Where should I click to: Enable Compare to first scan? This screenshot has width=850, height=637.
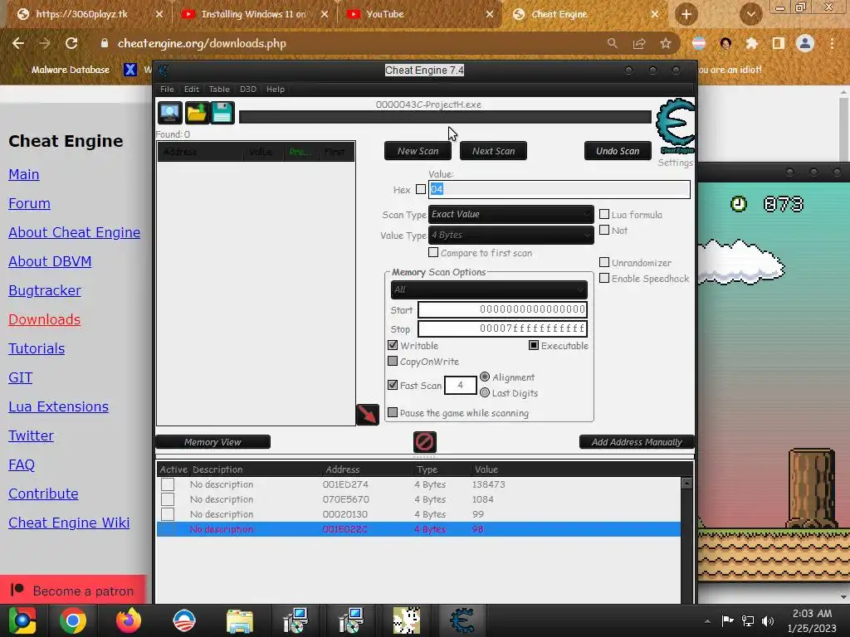[x=433, y=252]
